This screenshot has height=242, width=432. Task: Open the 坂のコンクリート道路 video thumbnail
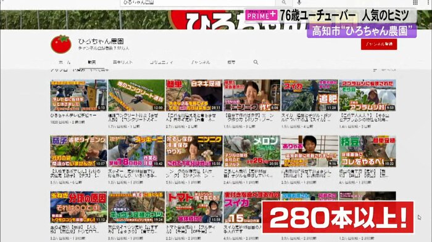(x=136, y=95)
